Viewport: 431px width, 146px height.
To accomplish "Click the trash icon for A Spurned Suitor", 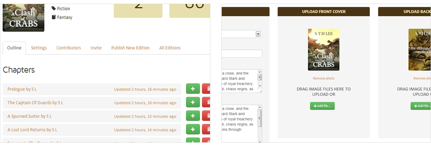I will click(x=206, y=116).
